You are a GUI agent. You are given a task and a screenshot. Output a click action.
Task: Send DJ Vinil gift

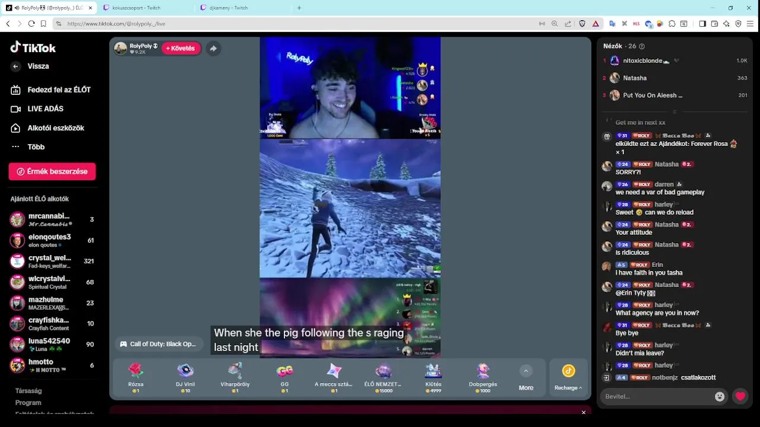click(x=185, y=378)
